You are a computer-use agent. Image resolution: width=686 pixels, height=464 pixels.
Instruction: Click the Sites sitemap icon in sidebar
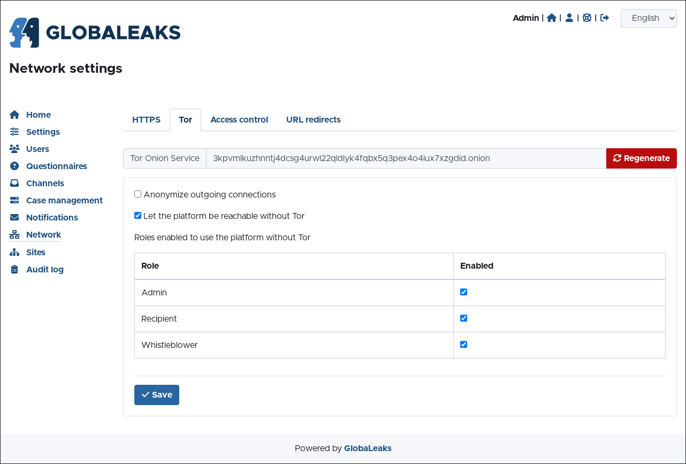tap(14, 252)
